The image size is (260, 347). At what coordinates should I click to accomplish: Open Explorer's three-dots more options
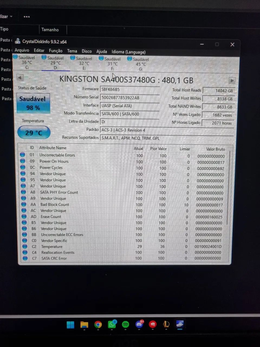(27, 17)
